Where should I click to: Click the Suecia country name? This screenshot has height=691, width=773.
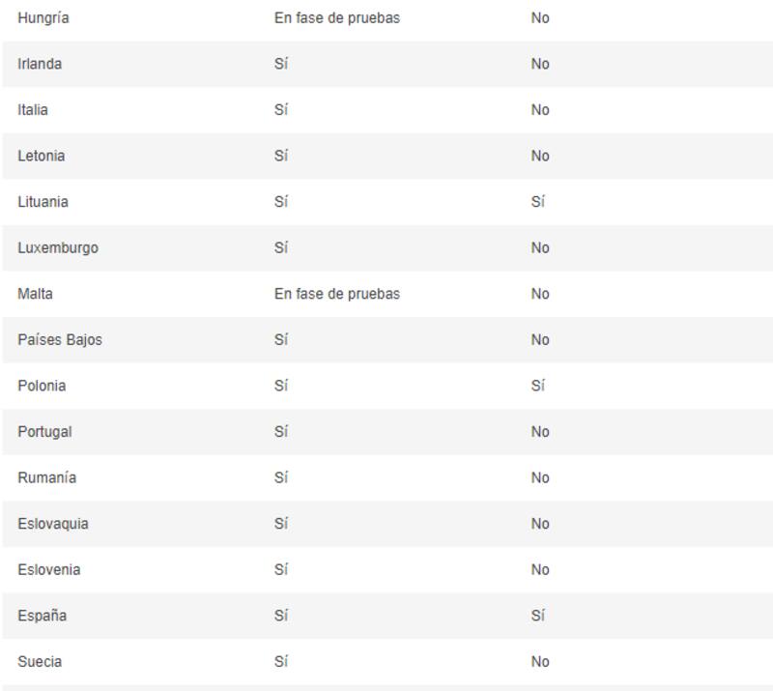point(41,662)
